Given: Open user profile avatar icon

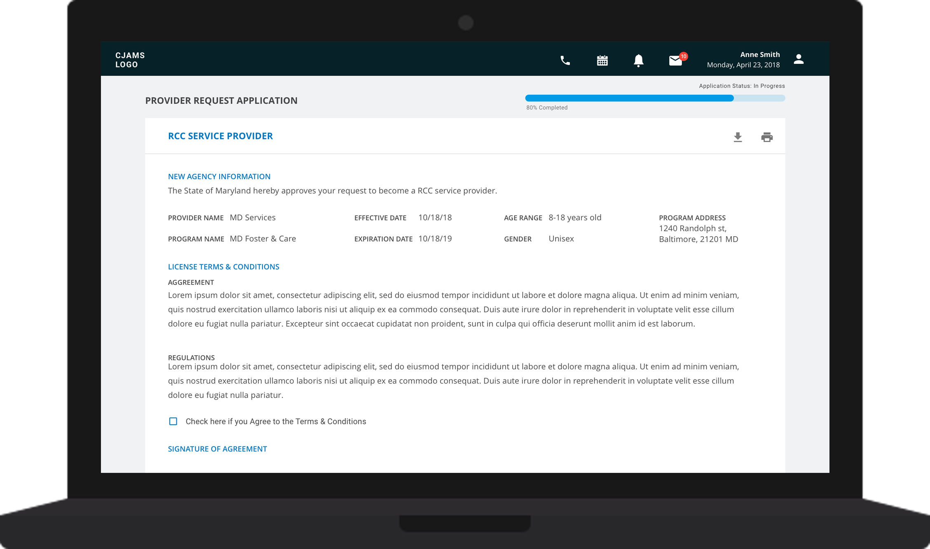Looking at the screenshot, I should point(799,59).
